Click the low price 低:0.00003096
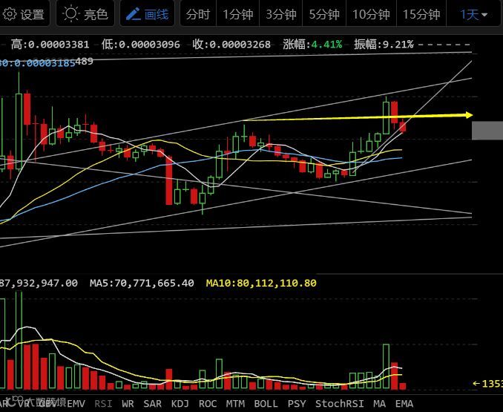Image resolution: width=503 pixels, height=412 pixels. [x=140, y=45]
